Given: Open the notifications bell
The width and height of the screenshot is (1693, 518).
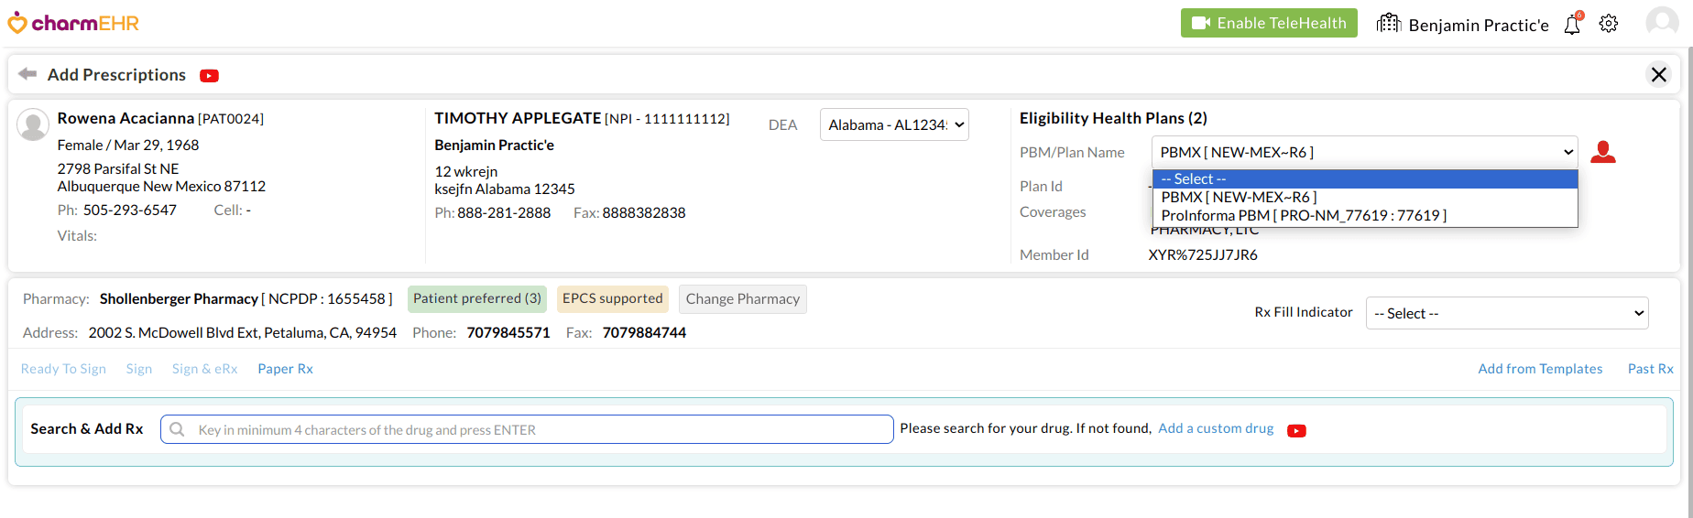Looking at the screenshot, I should [x=1572, y=25].
